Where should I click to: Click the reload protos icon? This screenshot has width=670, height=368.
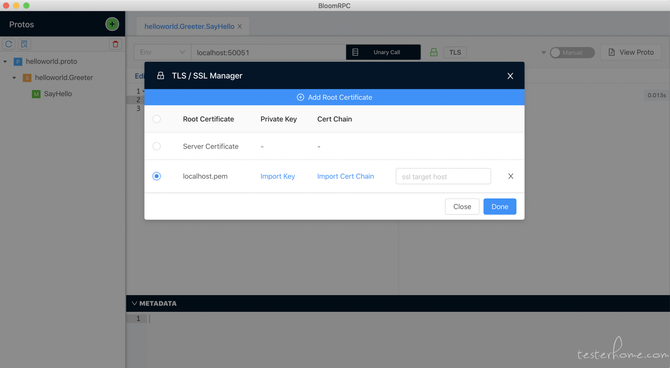(x=9, y=44)
